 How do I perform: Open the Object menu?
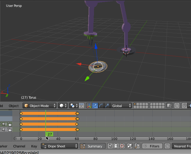coord(14,106)
